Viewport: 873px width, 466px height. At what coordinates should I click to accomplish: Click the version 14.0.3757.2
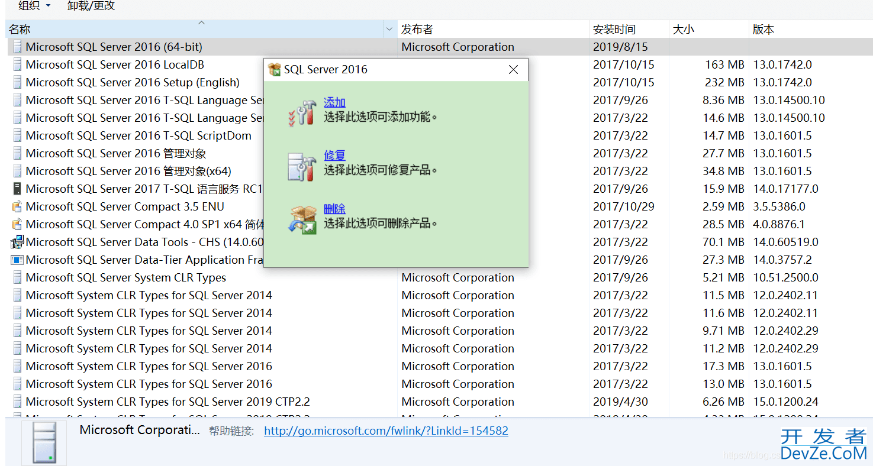tap(782, 260)
